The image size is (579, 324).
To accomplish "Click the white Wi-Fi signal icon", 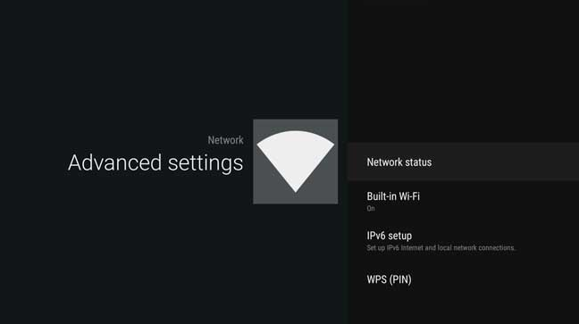I will click(296, 162).
